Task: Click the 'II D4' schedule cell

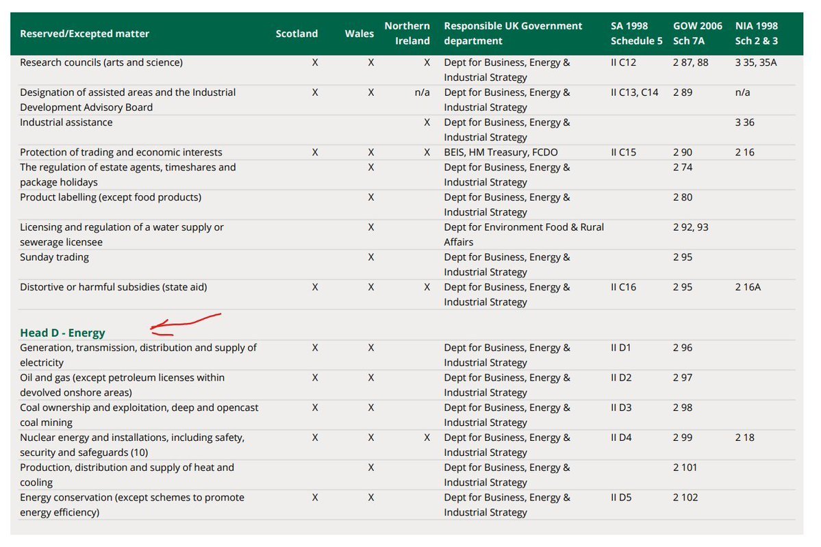Action: (621, 437)
